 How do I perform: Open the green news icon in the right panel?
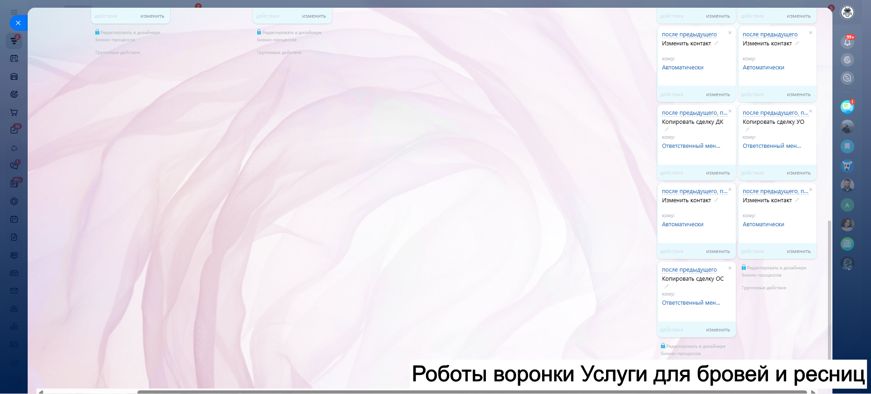click(x=847, y=244)
